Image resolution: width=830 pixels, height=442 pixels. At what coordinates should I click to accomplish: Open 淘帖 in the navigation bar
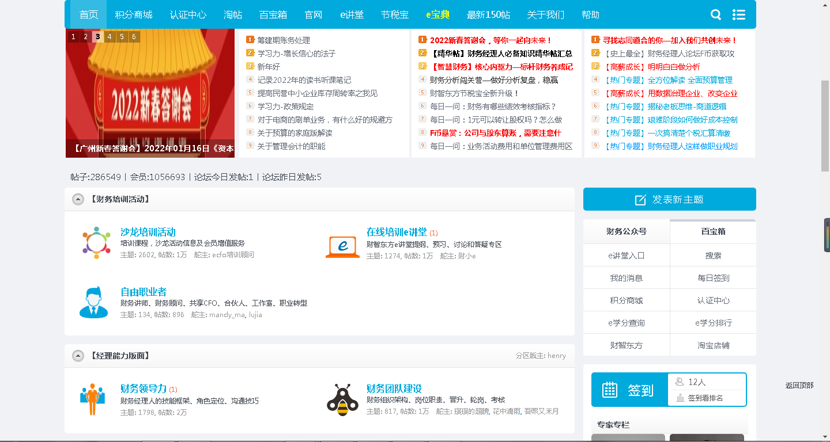click(233, 15)
